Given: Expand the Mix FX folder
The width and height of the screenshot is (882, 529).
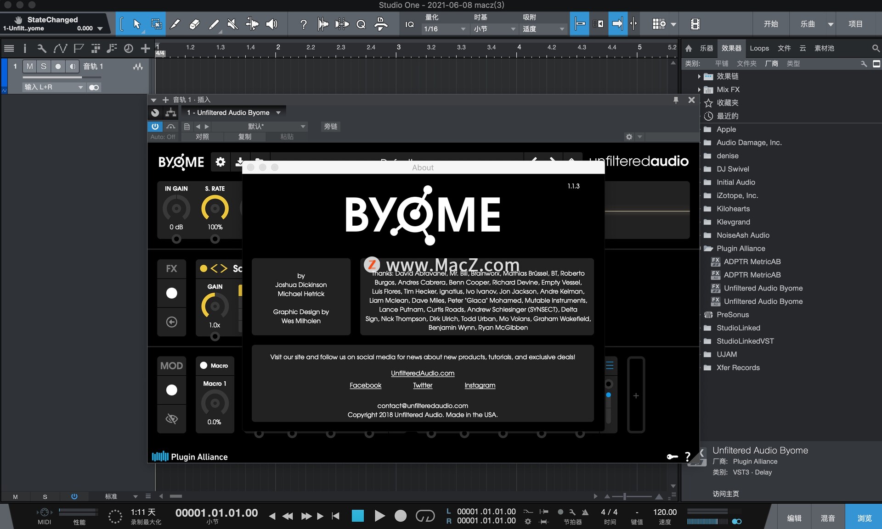Looking at the screenshot, I should coord(699,89).
